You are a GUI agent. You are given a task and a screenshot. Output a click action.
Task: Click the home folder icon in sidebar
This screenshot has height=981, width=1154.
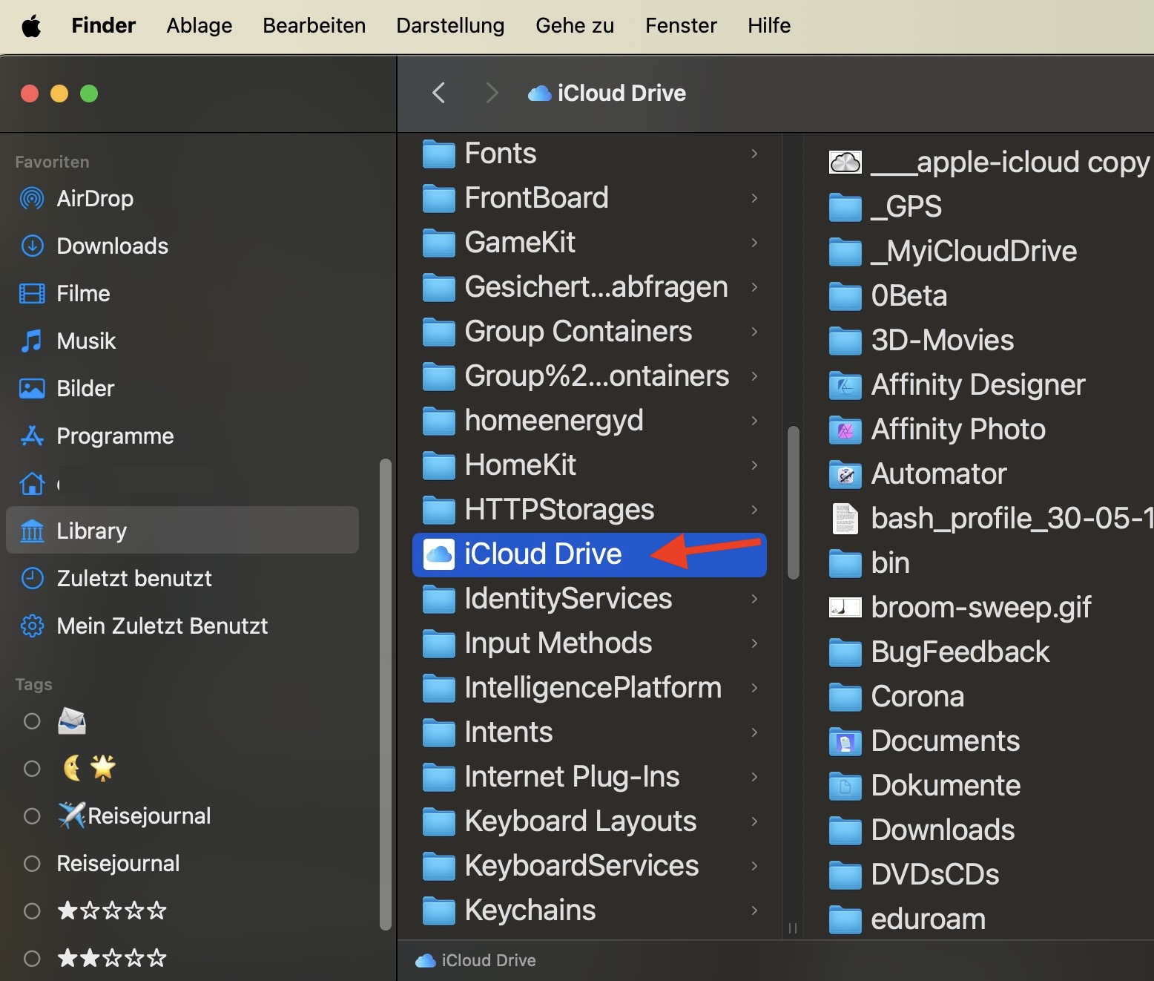[x=32, y=484]
